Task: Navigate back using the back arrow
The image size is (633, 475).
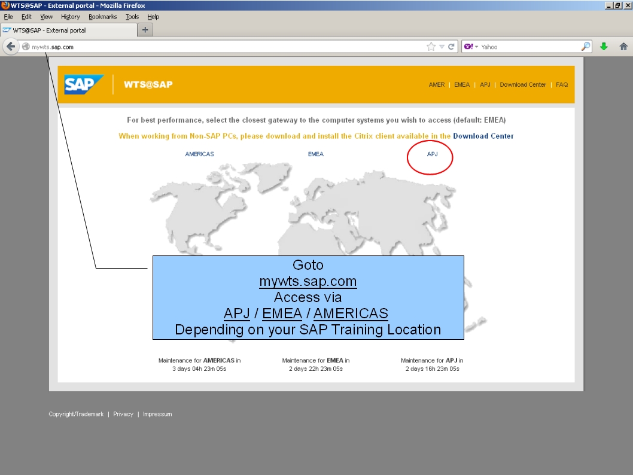Action: pos(11,46)
